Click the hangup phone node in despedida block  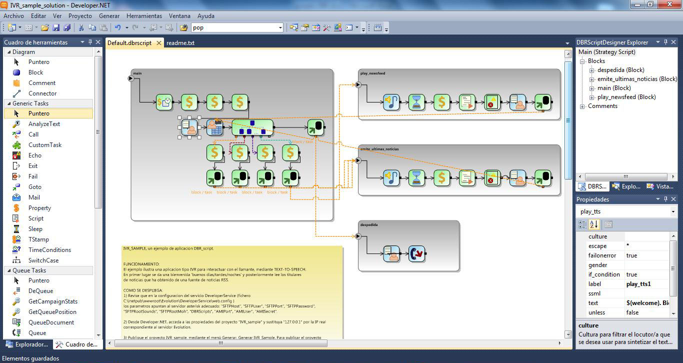pos(417,254)
